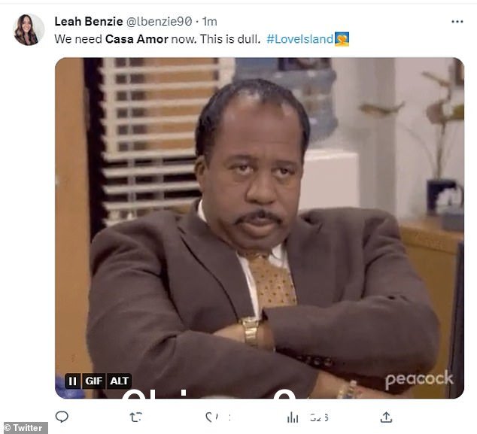Click the Love Island hashtag emoji icon
This screenshot has height=434, width=477.
pos(342,39)
